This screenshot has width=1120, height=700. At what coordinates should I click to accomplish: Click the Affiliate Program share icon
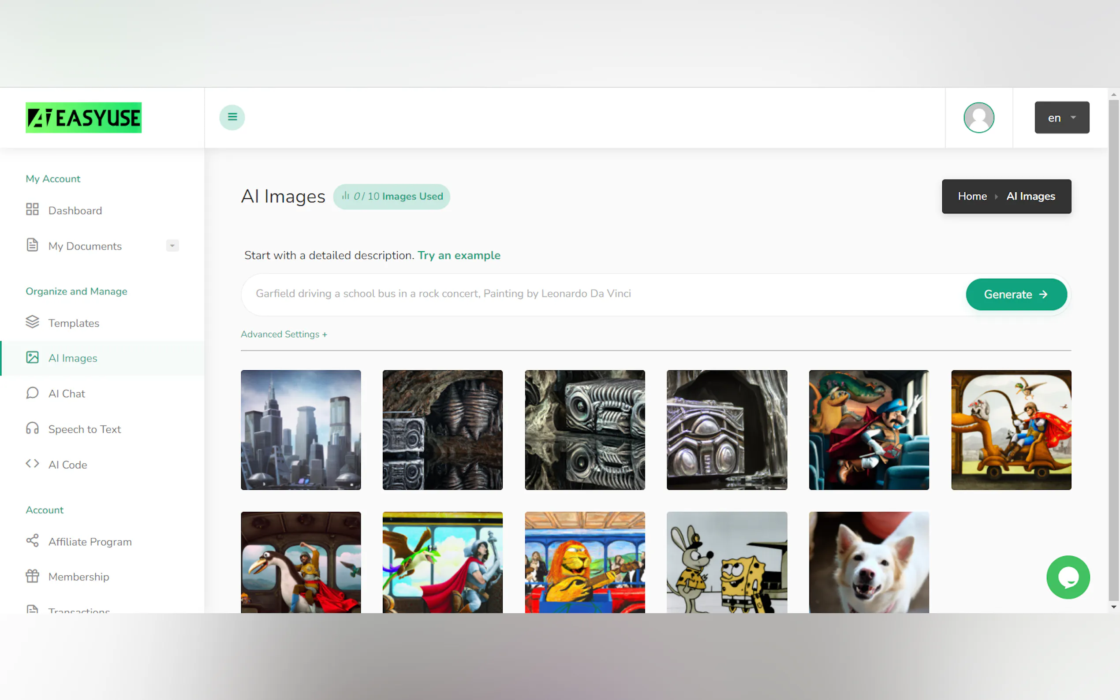click(x=32, y=541)
